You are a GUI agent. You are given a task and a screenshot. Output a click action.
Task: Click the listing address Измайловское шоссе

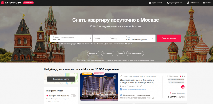(137, 98)
